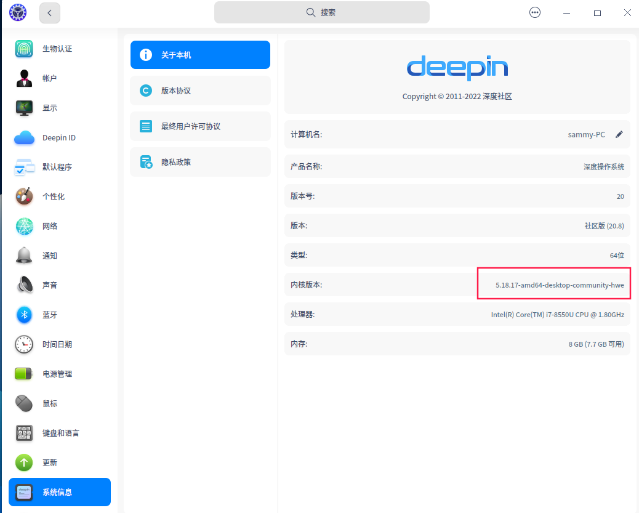Open the 电源管理 battery icon

point(23,374)
